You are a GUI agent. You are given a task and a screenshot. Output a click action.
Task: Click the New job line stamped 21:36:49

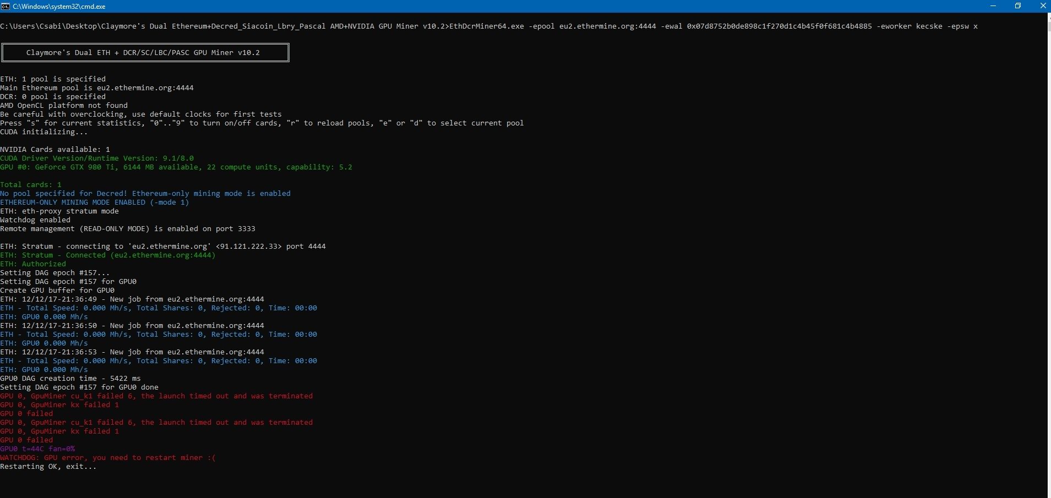point(132,299)
